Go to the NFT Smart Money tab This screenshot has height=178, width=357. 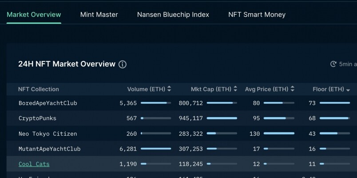(x=257, y=15)
